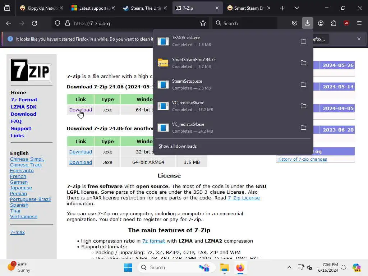The image size is (368, 276).
Task: Reload the 7-zip.org page
Action: 34,23
